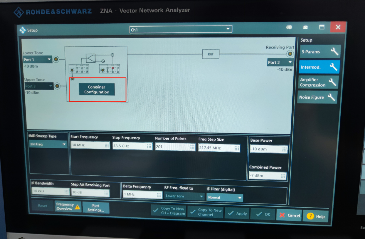Click the "ZNA · Vector Network Analyzer" title text

tap(145, 10)
